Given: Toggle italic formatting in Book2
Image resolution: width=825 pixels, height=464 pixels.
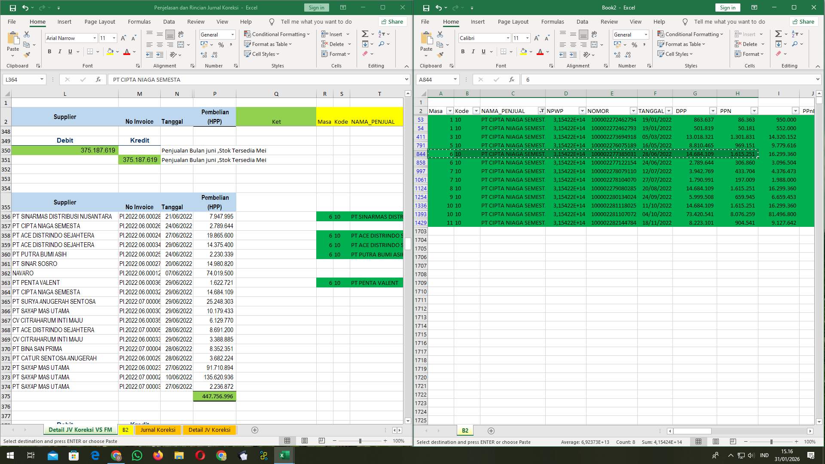Looking at the screenshot, I should 473,52.
